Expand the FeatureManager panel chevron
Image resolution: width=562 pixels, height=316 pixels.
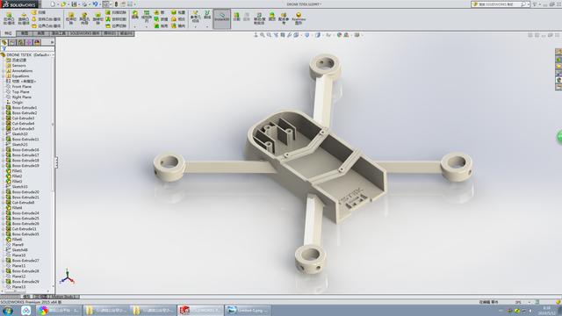[x=52, y=42]
